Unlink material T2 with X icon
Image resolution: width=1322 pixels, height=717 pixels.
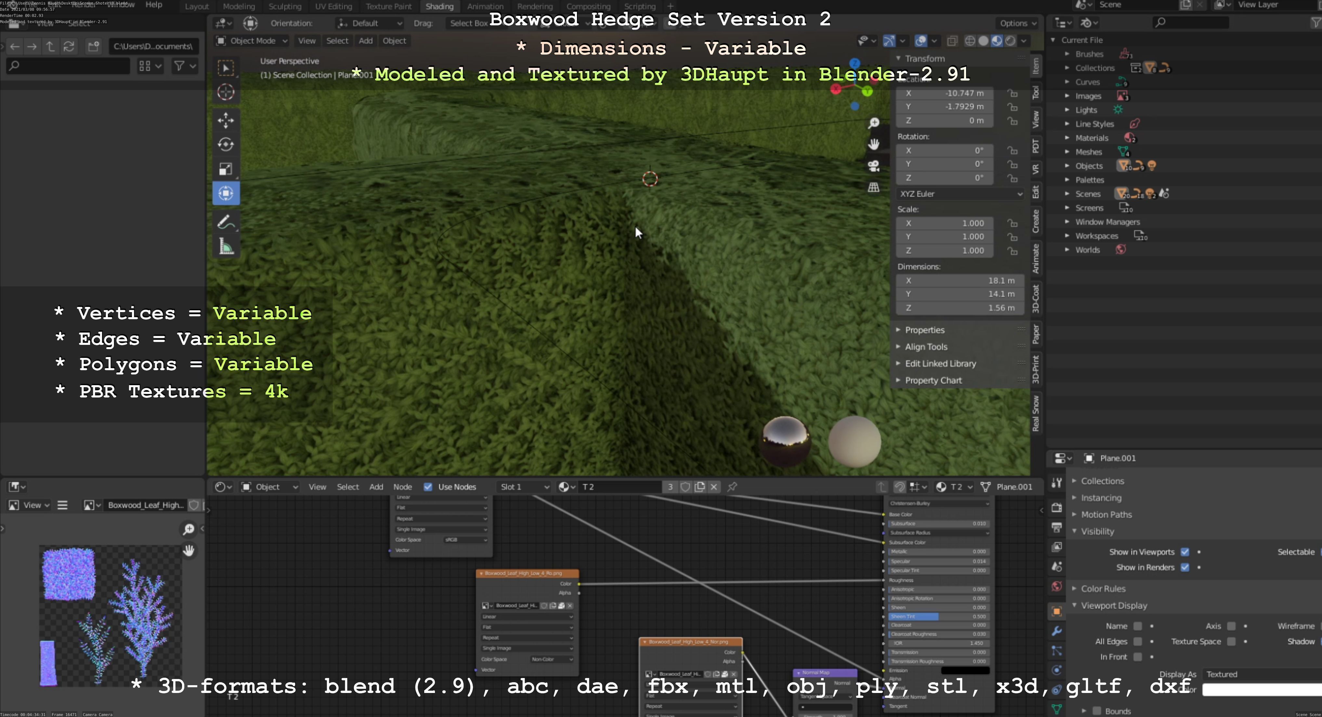714,487
